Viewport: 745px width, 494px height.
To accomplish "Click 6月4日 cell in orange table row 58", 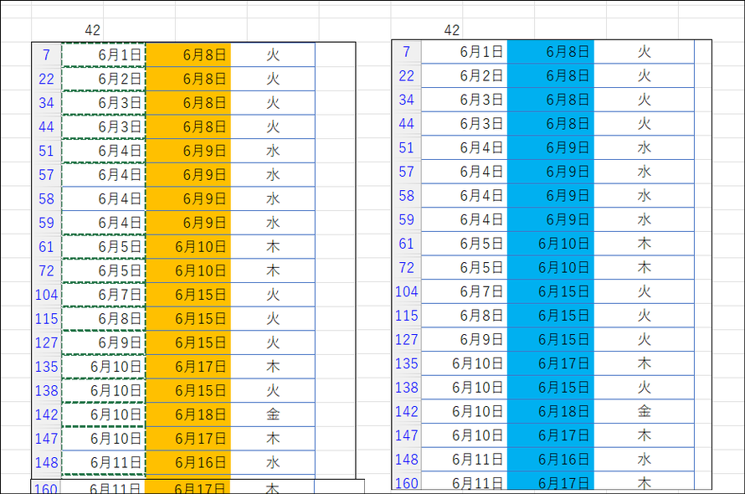I will point(104,198).
